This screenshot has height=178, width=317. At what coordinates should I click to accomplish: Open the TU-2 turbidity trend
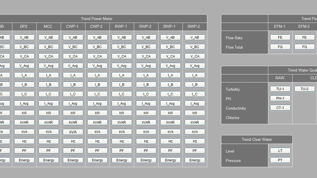(304, 89)
